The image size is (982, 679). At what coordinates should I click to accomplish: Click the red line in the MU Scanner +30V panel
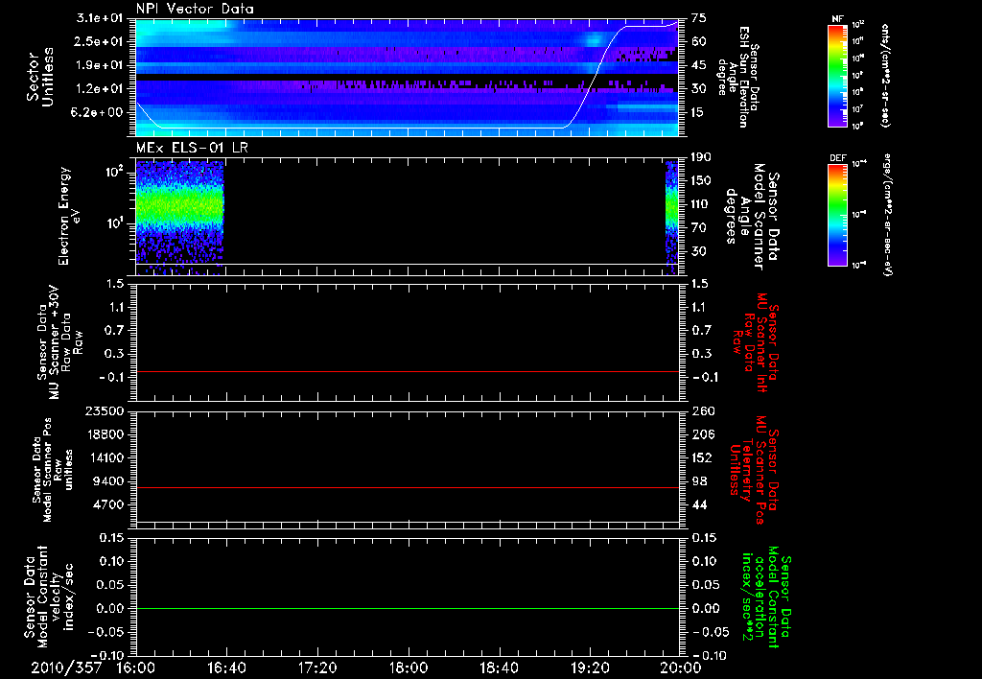[x=408, y=371]
